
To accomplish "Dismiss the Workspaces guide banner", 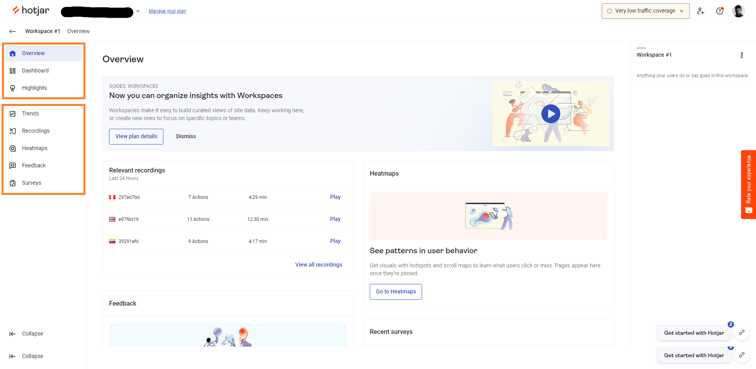I will (x=186, y=137).
